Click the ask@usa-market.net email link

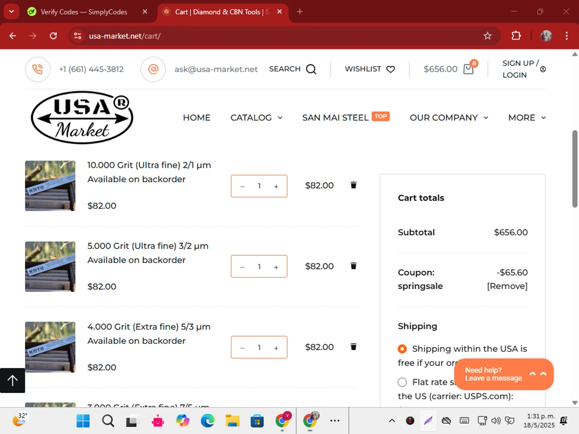216,69
